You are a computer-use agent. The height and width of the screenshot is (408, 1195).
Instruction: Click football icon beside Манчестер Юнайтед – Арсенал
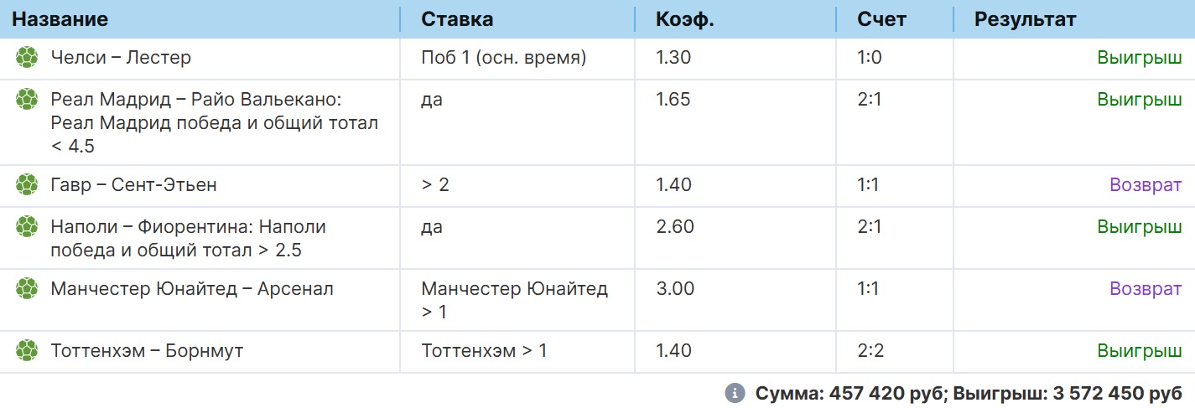click(27, 288)
